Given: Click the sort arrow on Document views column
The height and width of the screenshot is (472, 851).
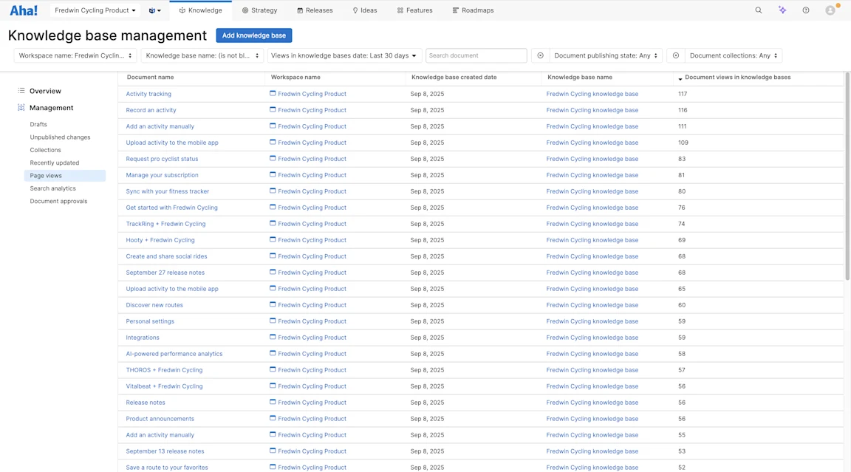Looking at the screenshot, I should tap(680, 79).
